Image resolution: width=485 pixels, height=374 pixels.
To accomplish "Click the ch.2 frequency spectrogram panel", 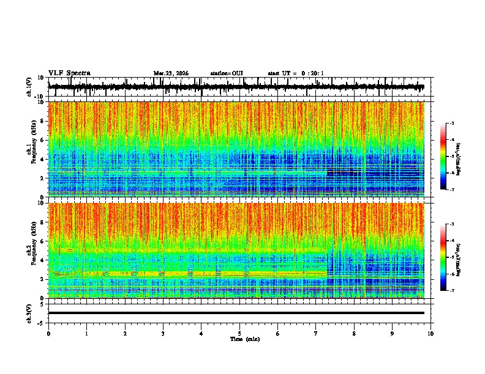I will point(236,251).
